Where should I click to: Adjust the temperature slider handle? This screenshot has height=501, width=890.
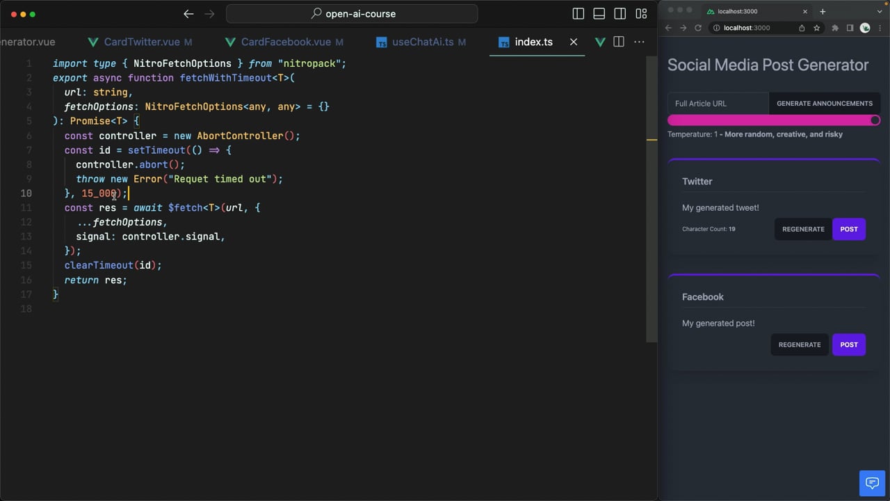coord(875,120)
